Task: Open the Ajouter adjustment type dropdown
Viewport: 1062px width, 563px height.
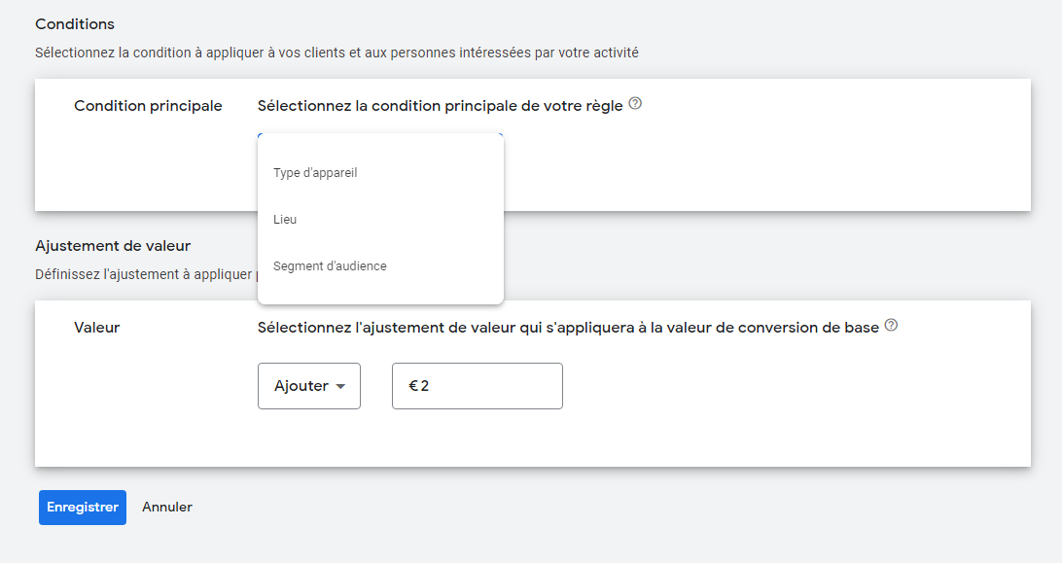Action: point(308,385)
